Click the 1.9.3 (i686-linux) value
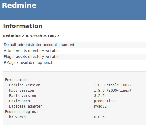This screenshot has width=146, height=130. tap(113, 90)
